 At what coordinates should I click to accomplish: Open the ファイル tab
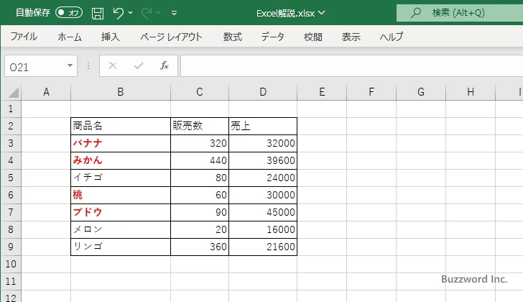(24, 37)
